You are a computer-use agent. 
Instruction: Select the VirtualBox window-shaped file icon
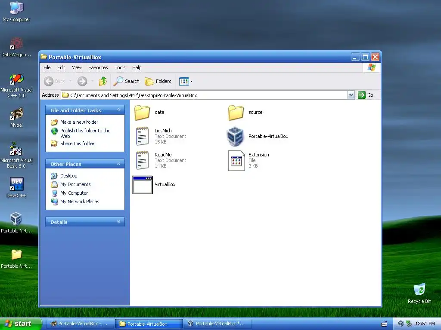[143, 185]
